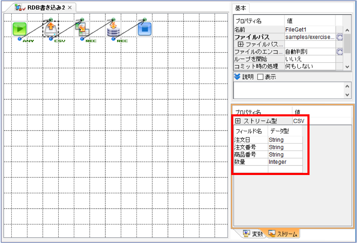Select the ループを開始 value いいえ
The image size is (357, 244).
pyautogui.click(x=310, y=59)
